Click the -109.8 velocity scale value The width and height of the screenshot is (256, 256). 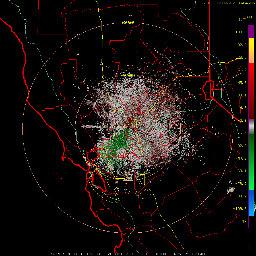point(240,209)
